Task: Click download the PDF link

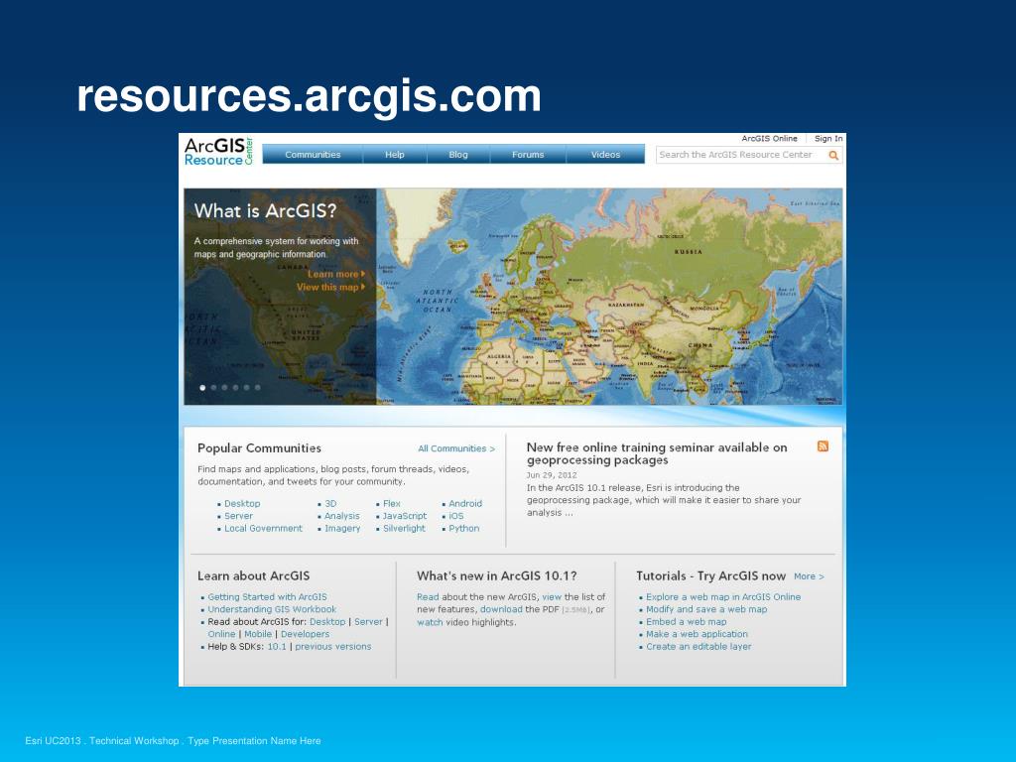Action: pos(501,609)
